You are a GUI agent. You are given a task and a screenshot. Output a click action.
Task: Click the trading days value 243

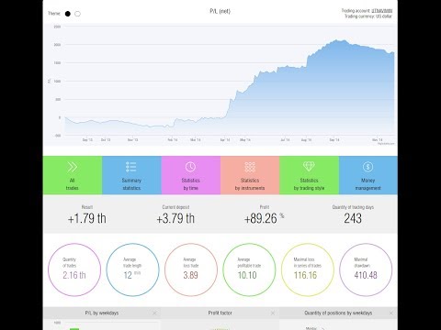(x=353, y=218)
